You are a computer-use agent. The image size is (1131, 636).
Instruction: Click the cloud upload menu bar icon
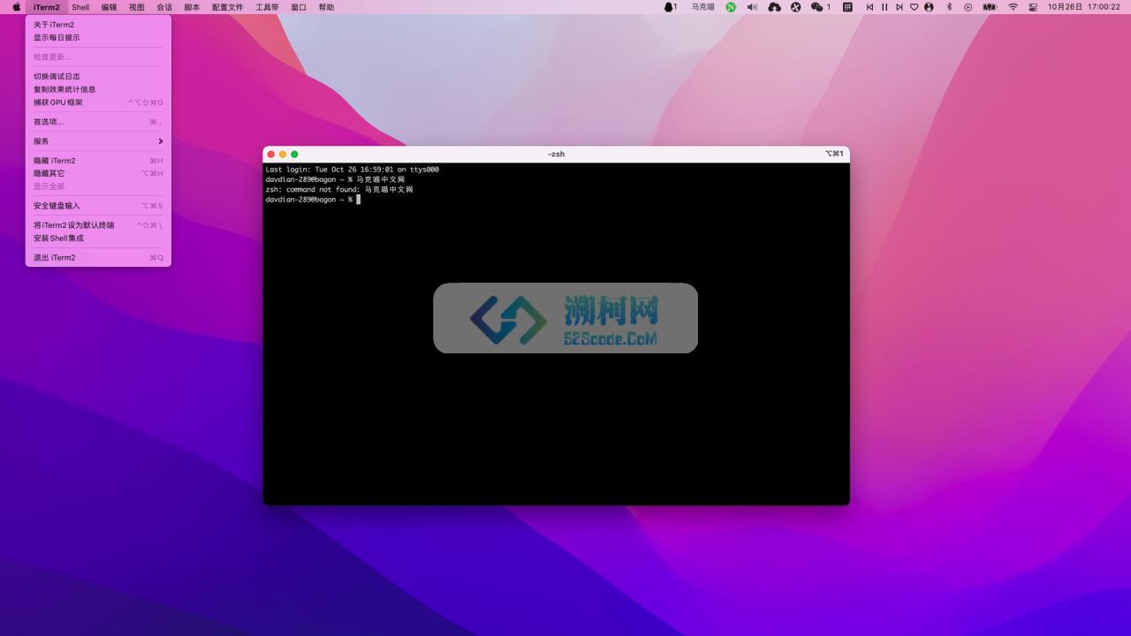pyautogui.click(x=774, y=7)
